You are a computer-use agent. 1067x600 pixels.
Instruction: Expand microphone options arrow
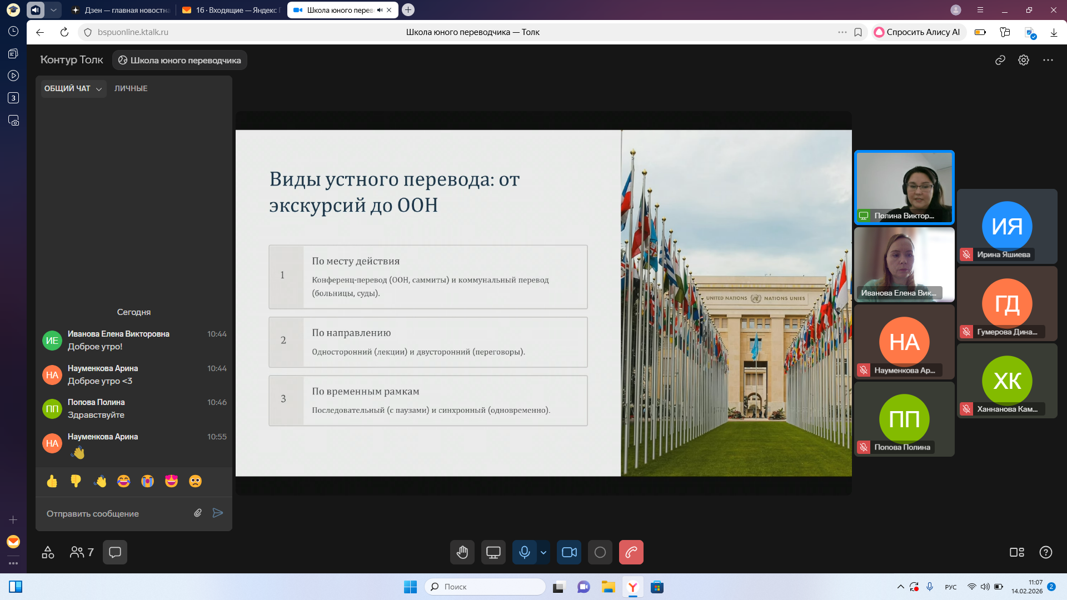[544, 552]
